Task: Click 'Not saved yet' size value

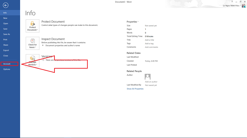Action: (x=151, y=26)
